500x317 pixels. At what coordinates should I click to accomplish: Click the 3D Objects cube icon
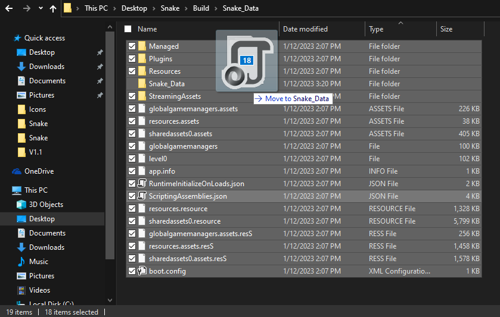coord(21,205)
